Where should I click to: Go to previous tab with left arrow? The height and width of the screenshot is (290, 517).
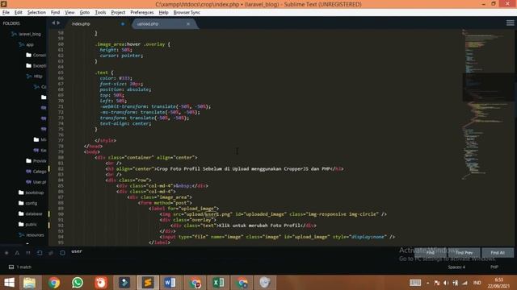point(53,23)
